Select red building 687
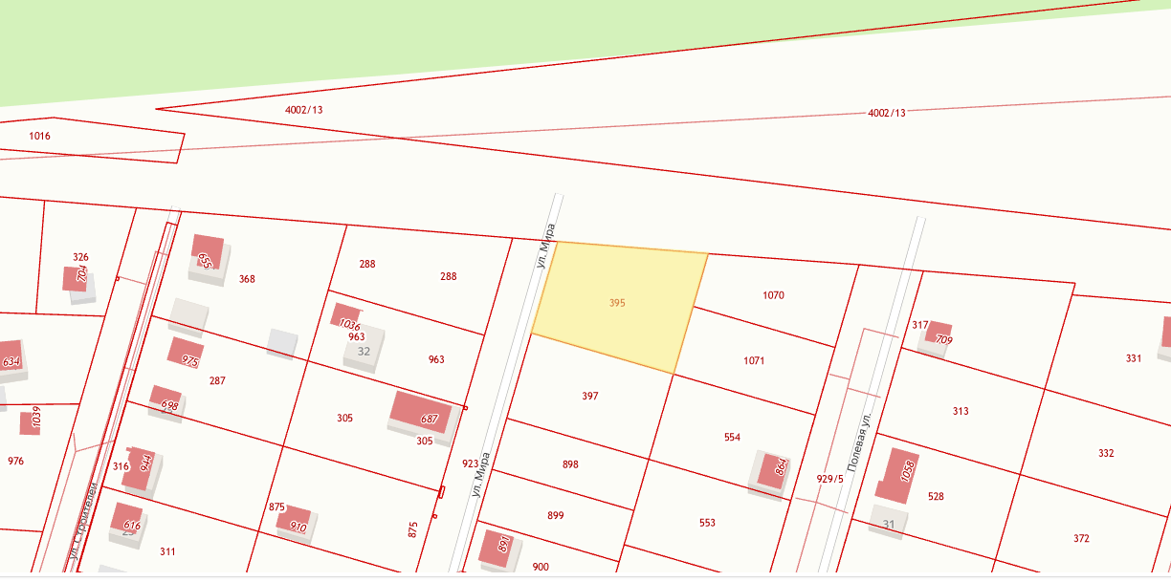The height and width of the screenshot is (582, 1171). point(421,415)
